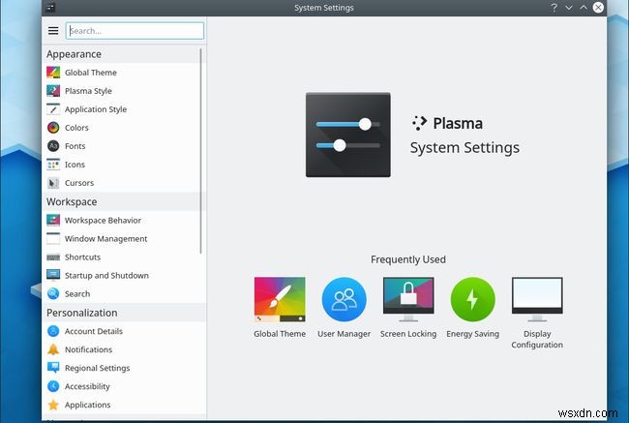Click the Workspace Behavior sidebar icon
The height and width of the screenshot is (423, 629).
(x=53, y=221)
